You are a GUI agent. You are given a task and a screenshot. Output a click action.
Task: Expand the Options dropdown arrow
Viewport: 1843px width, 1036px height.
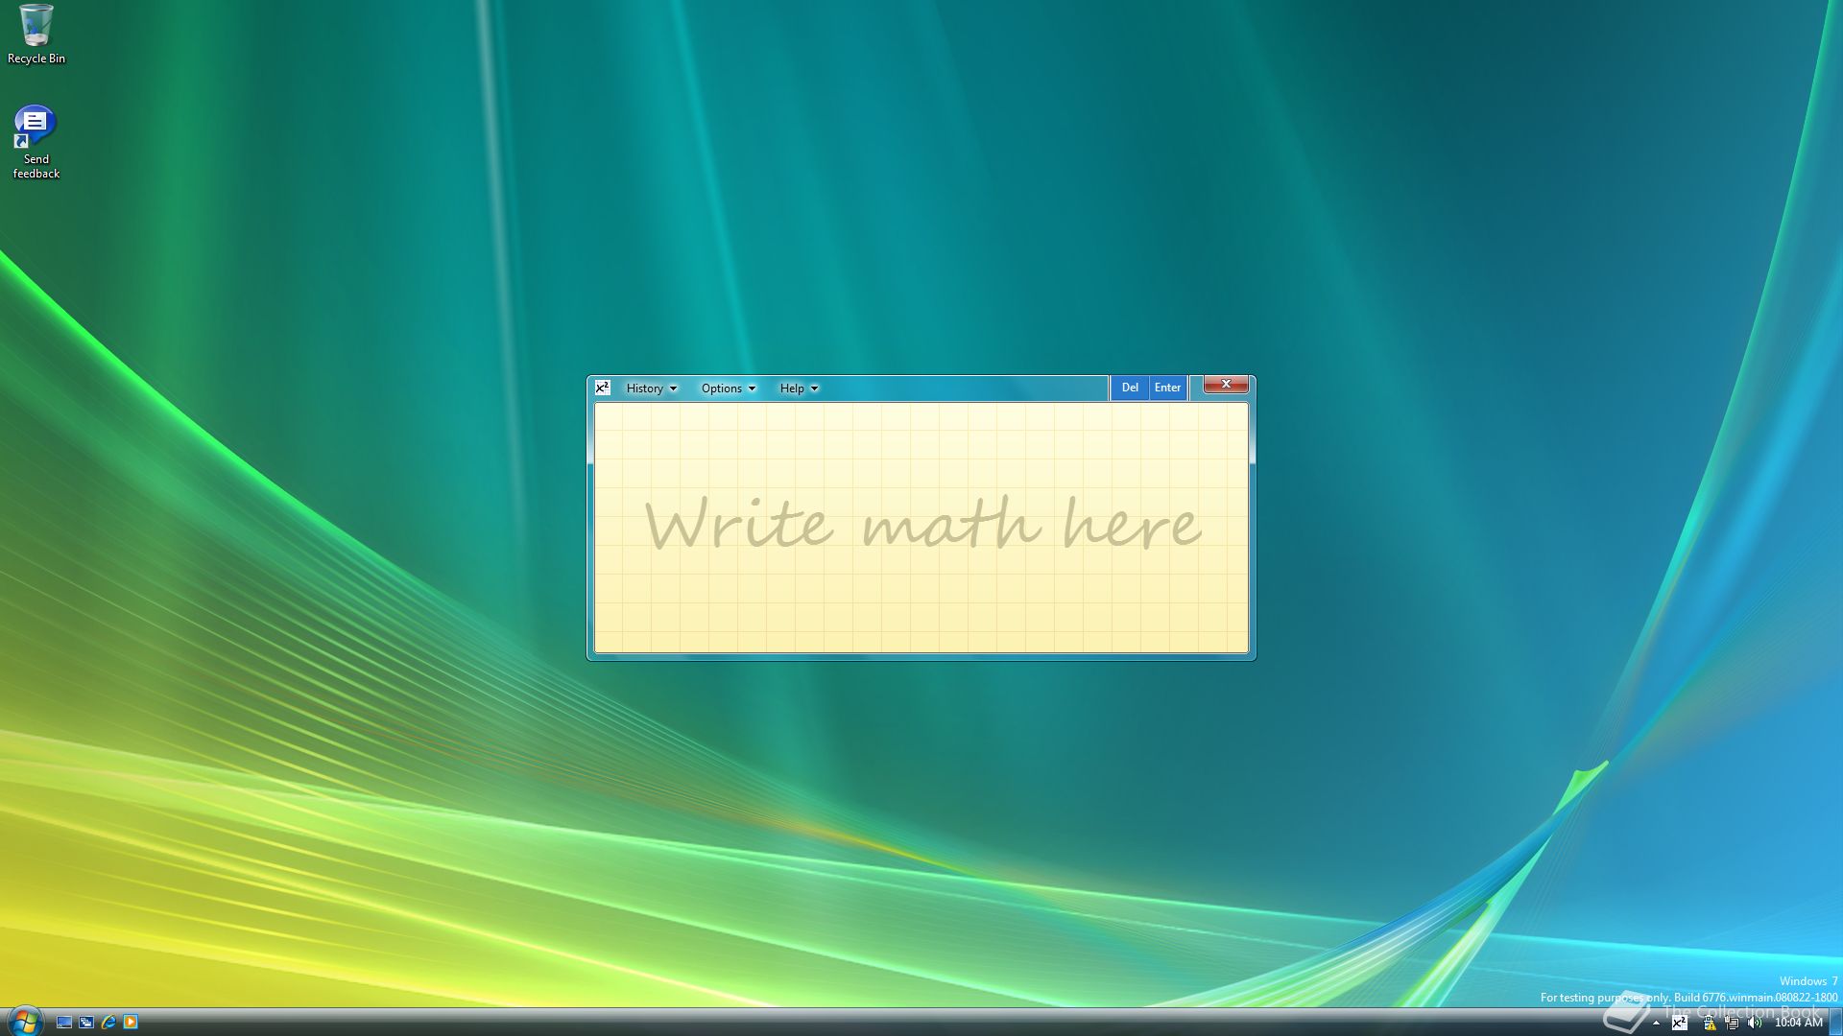click(752, 388)
